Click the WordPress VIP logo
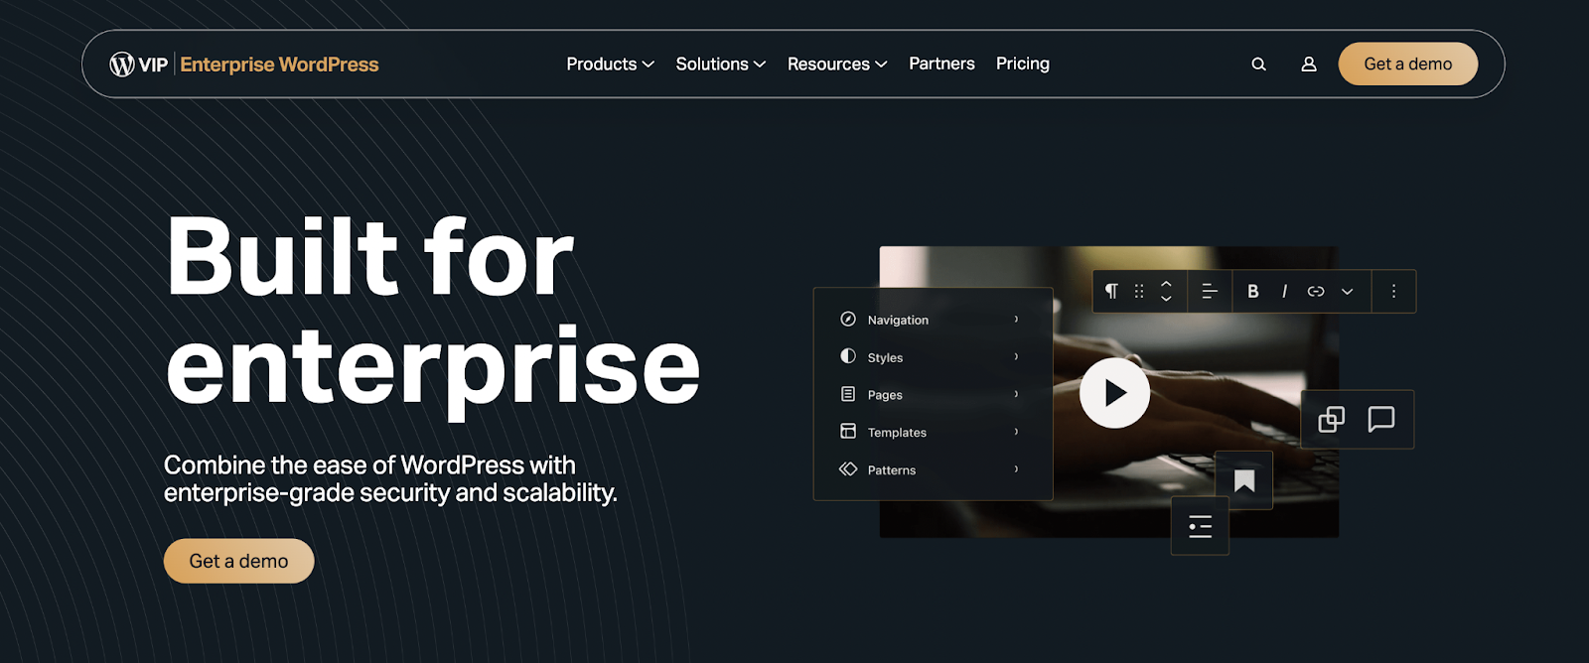Viewport: 1589px width, 663px height. (x=138, y=65)
